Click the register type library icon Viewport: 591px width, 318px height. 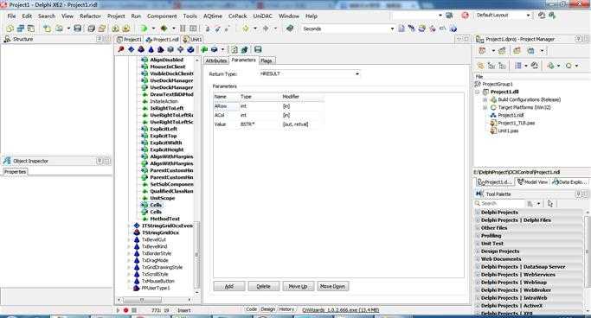(244, 49)
